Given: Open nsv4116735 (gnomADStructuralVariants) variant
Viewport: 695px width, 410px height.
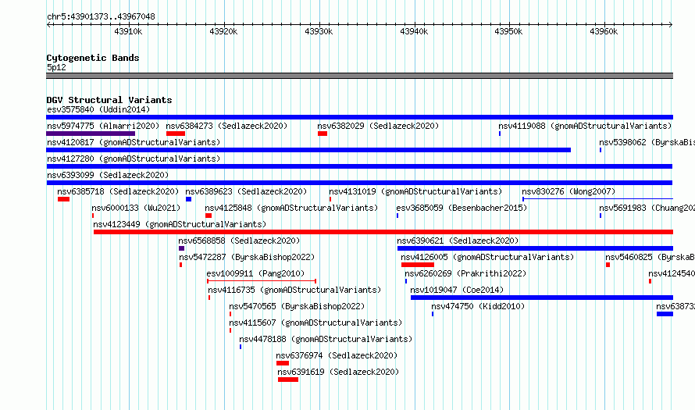Looking at the screenshot, I should pyautogui.click(x=294, y=290).
